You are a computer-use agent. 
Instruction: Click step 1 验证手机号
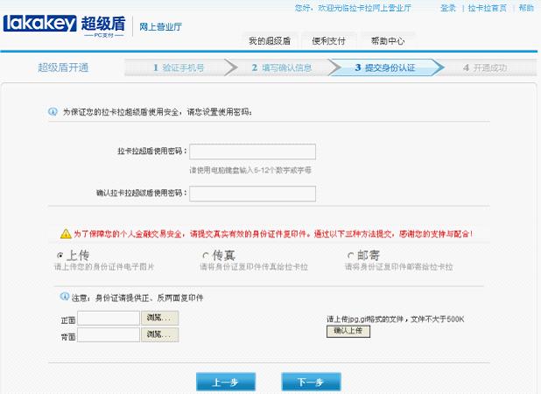pos(179,67)
